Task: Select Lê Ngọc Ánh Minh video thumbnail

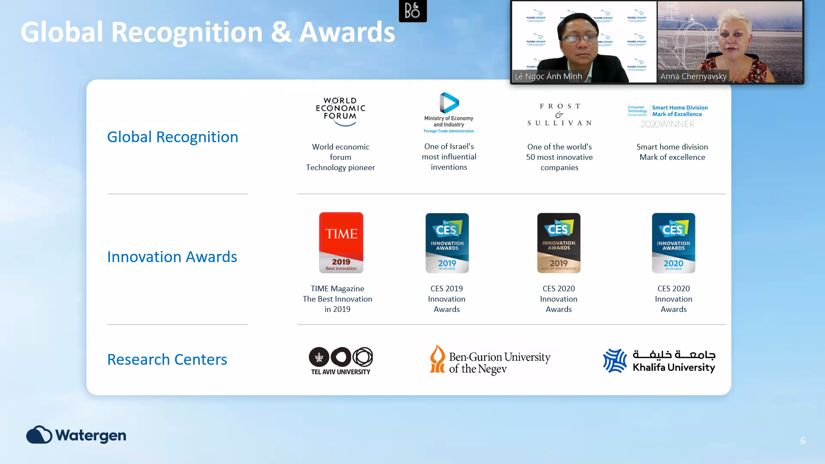Action: pyautogui.click(x=584, y=42)
